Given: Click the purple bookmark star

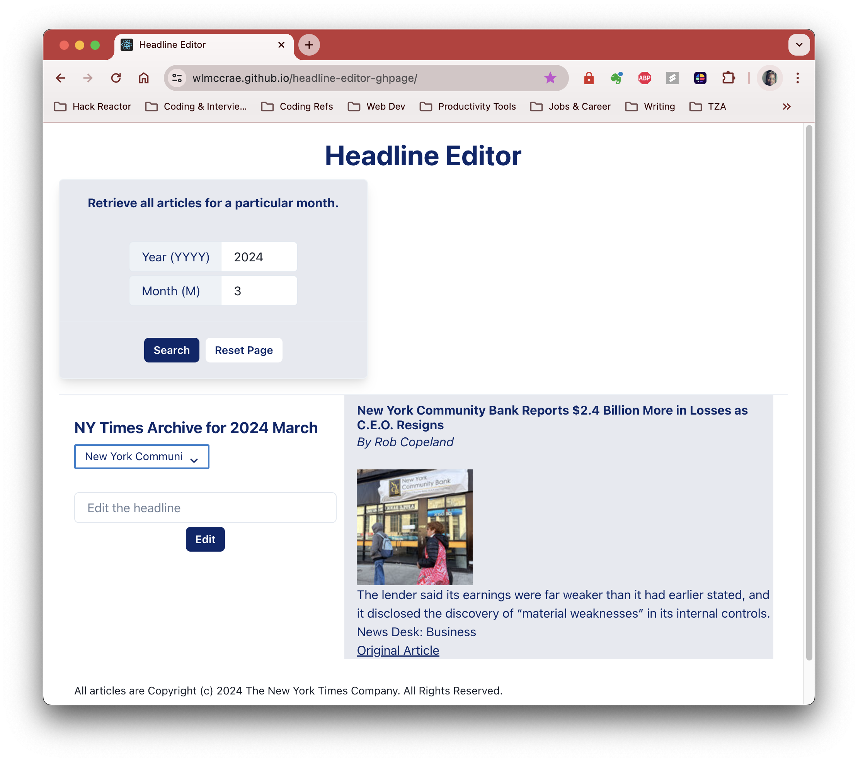Looking at the screenshot, I should click(x=550, y=78).
